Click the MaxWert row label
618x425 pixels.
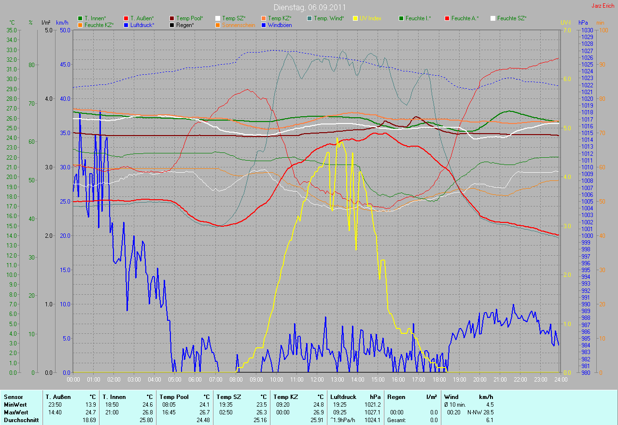[15, 412]
